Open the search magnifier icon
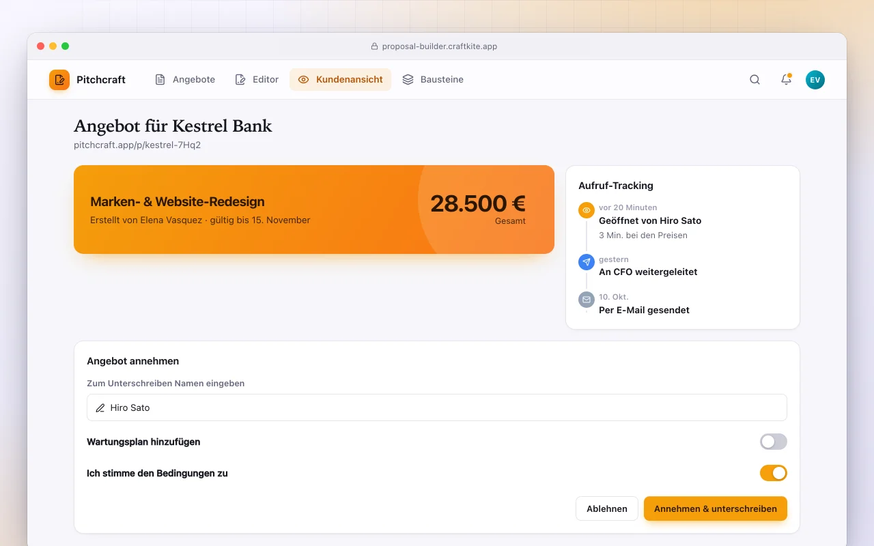Image resolution: width=874 pixels, height=546 pixels. [x=755, y=80]
